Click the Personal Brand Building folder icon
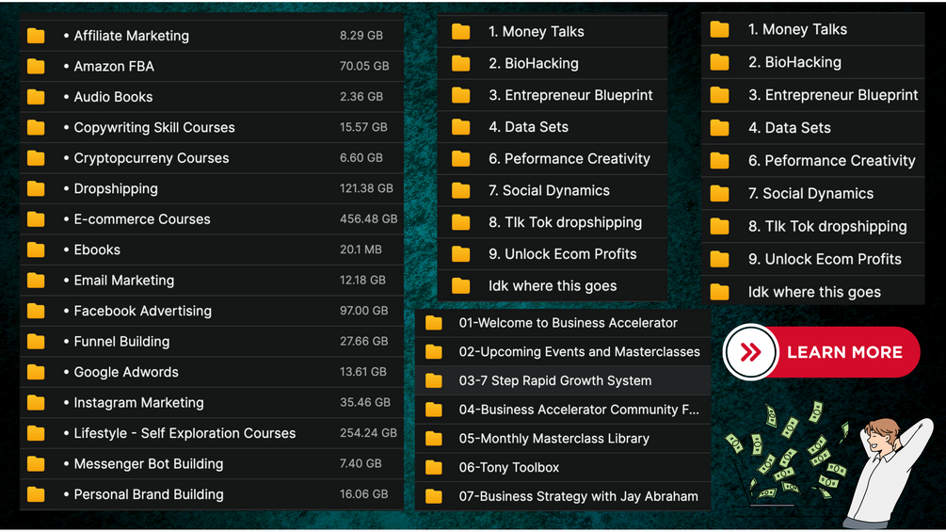The width and height of the screenshot is (946, 532). (36, 494)
